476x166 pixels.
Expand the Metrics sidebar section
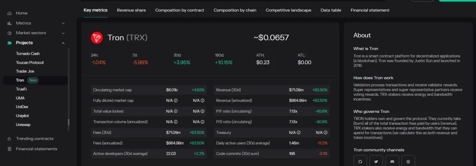tap(63, 23)
